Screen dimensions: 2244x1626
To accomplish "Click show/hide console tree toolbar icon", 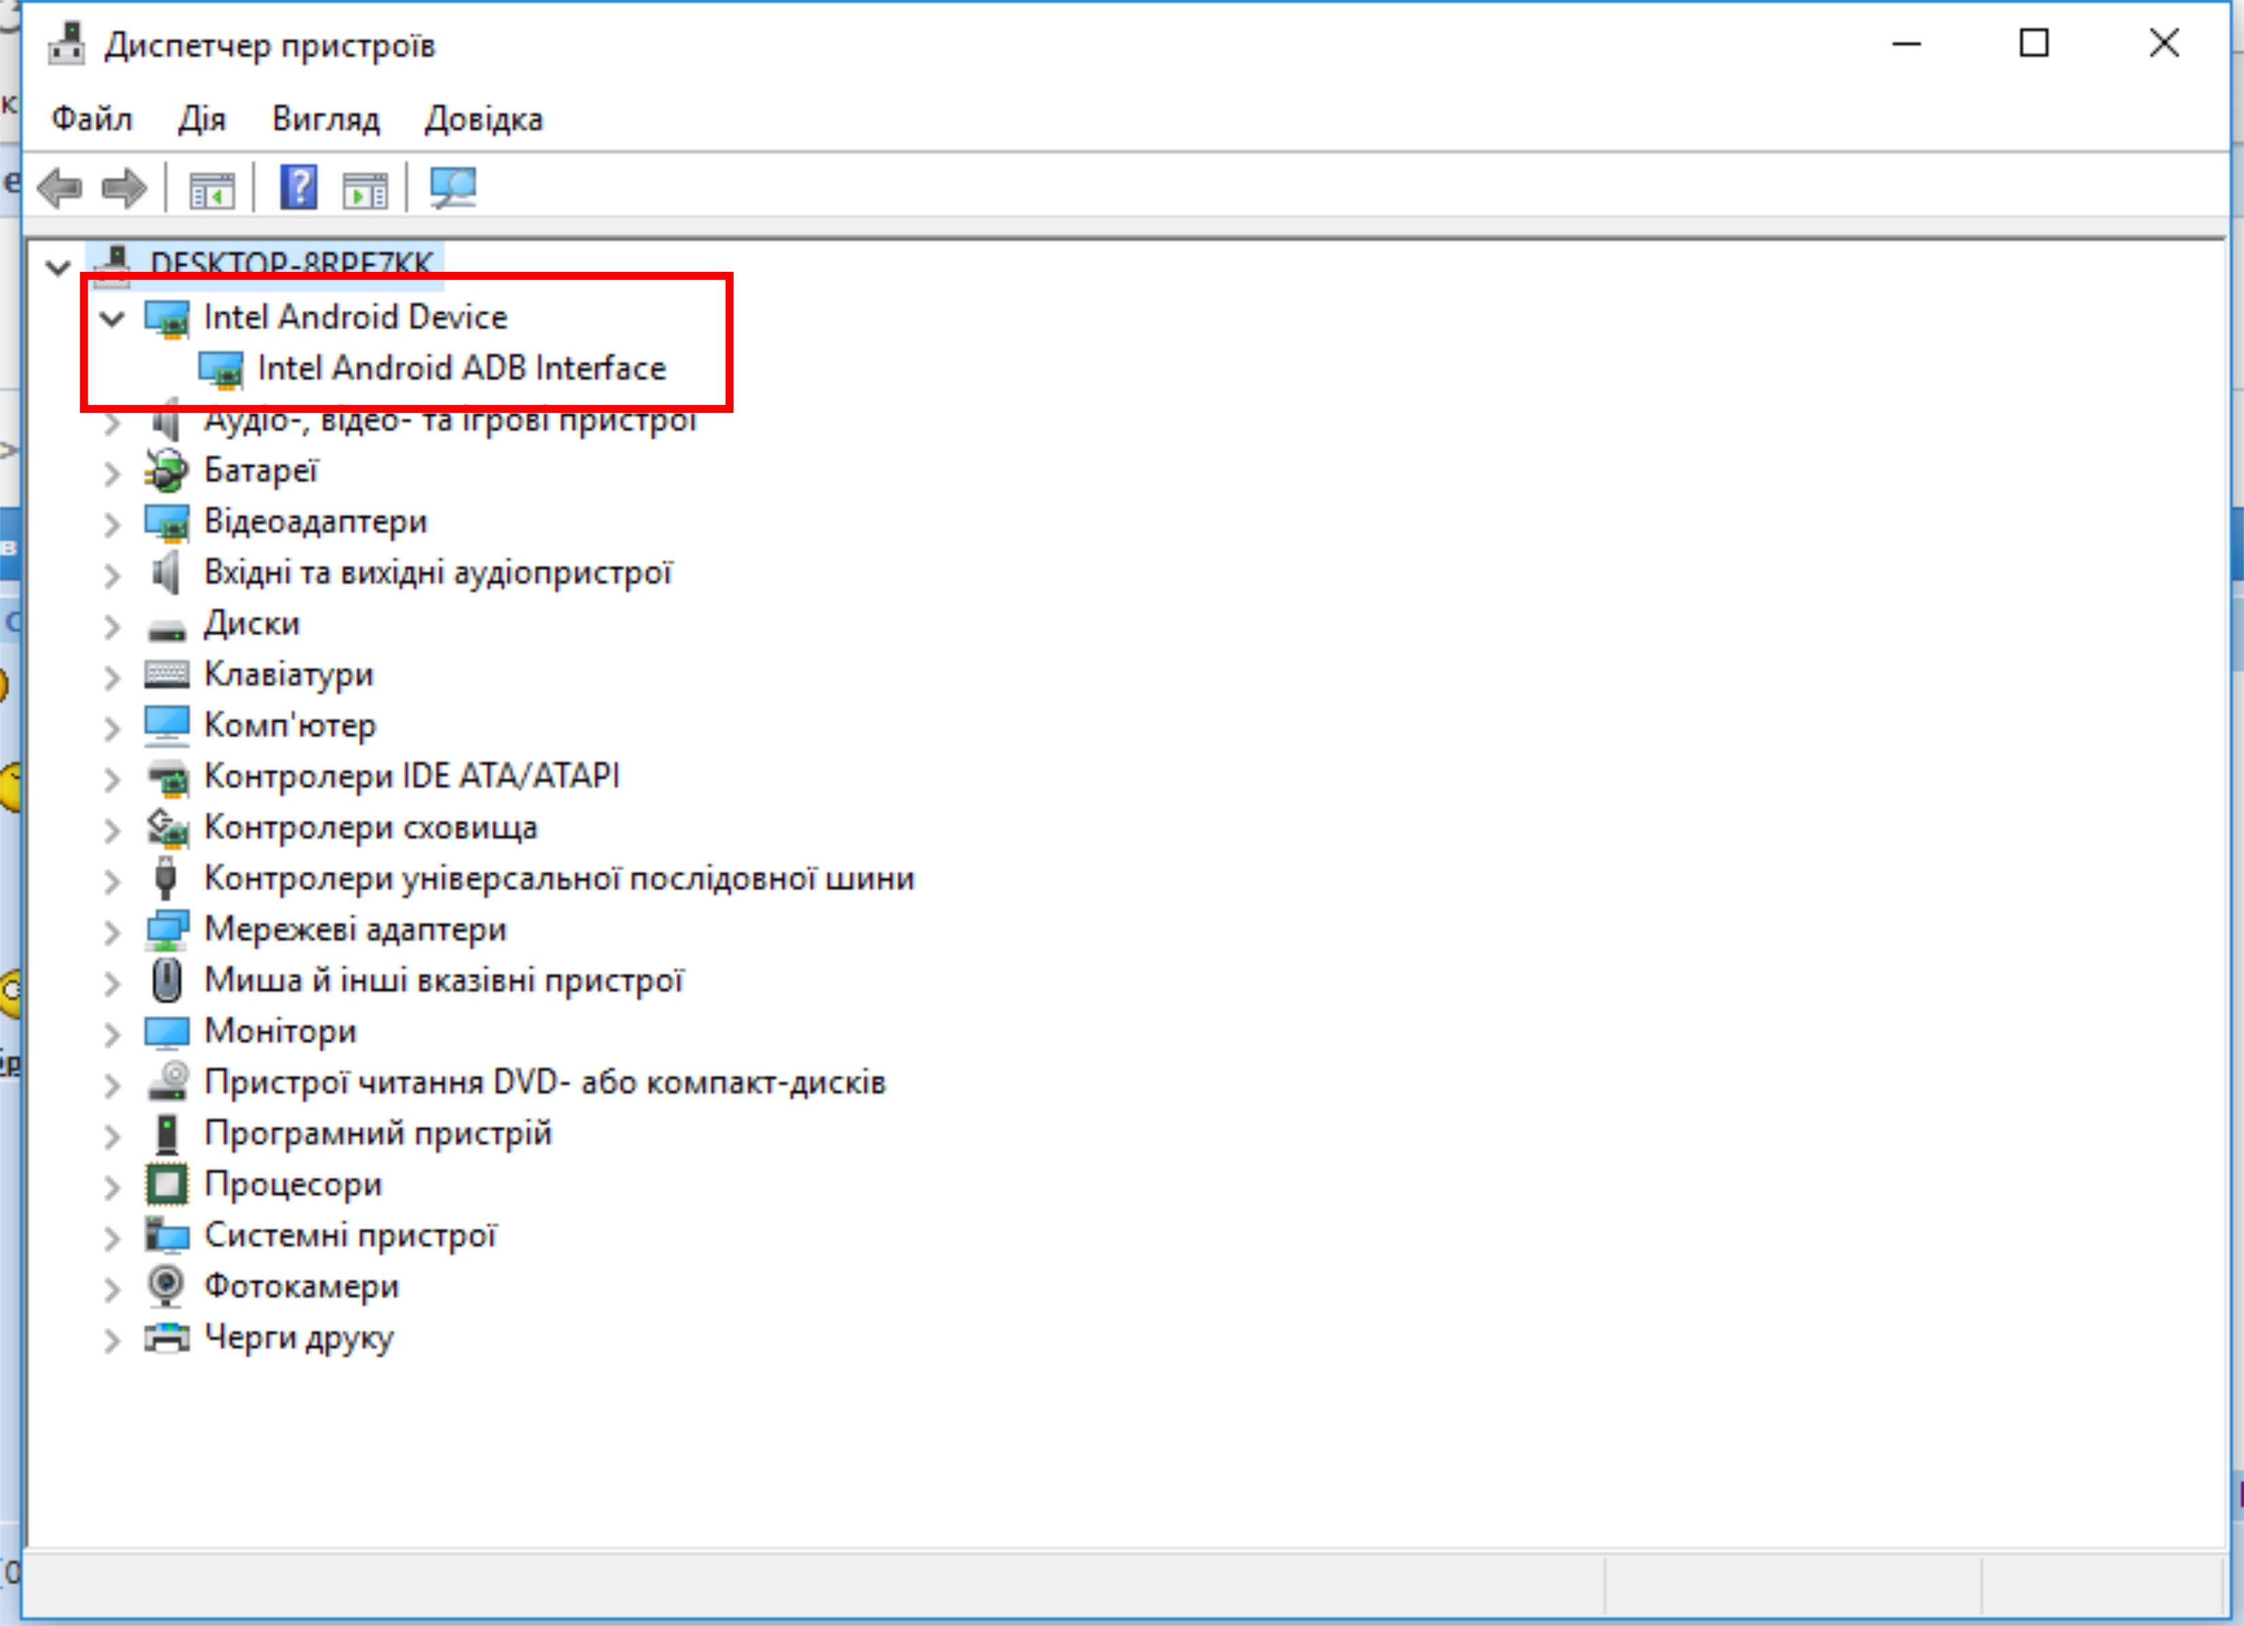I will pyautogui.click(x=212, y=189).
